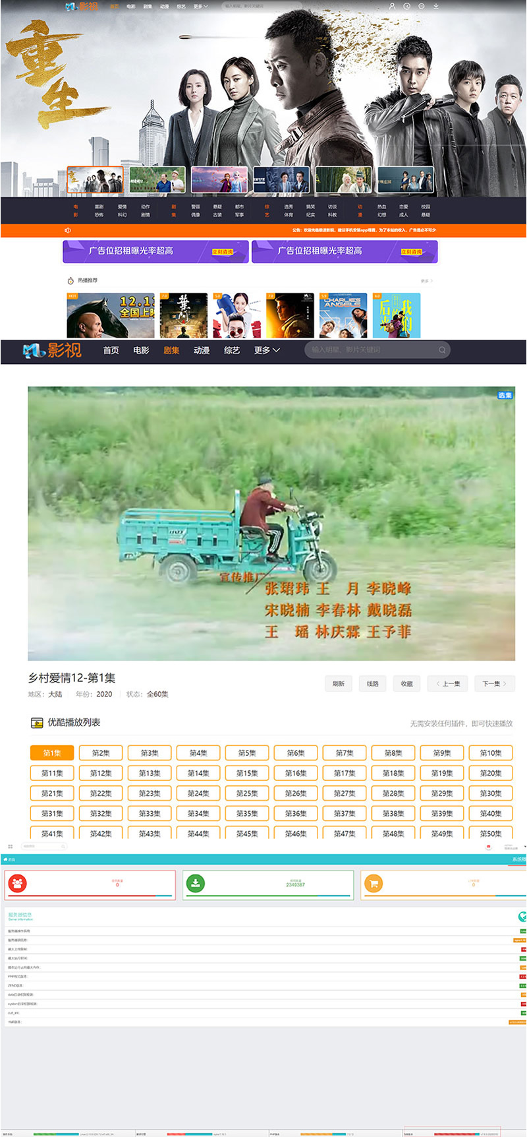Click the search magnifier icon in navbar
Image resolution: width=527 pixels, height=1137 pixels.
tap(442, 350)
